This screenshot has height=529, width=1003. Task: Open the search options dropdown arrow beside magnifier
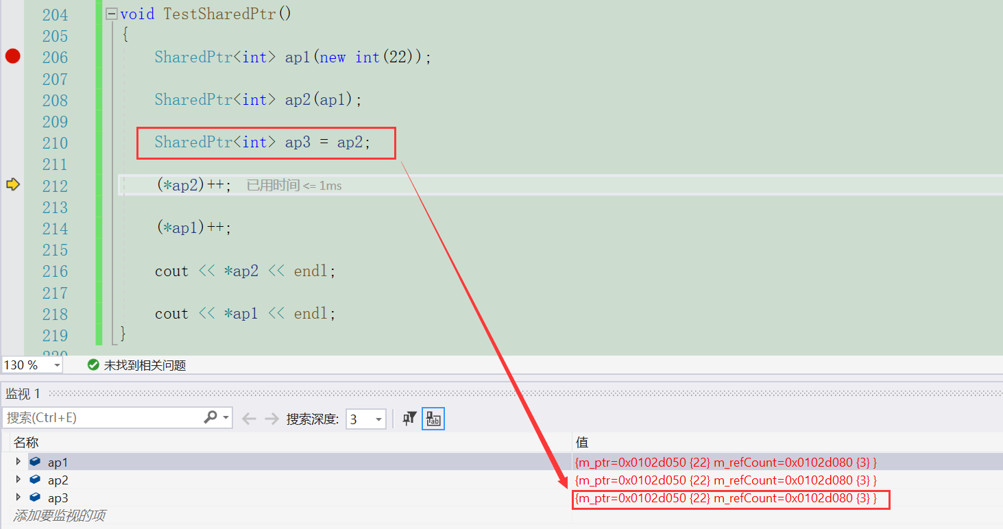coord(226,418)
